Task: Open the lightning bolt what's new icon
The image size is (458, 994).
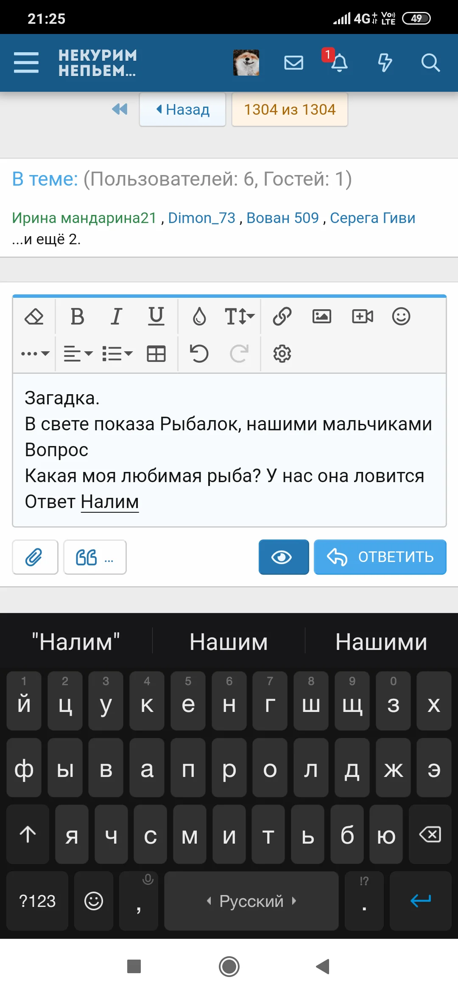Action: point(385,62)
